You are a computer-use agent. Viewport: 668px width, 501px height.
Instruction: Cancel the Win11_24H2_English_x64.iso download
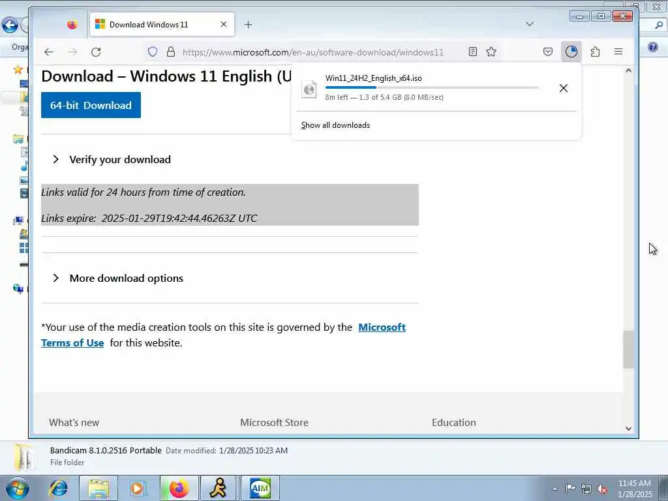564,88
